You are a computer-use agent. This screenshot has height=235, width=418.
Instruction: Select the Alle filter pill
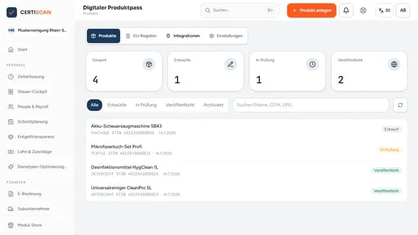[94, 105]
